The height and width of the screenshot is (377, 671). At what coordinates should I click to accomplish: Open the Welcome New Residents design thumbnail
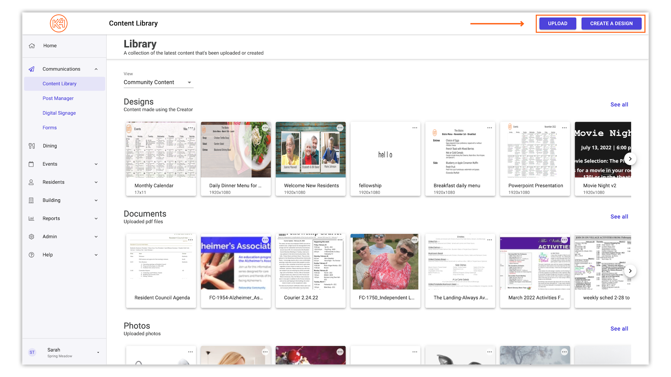coord(311,149)
